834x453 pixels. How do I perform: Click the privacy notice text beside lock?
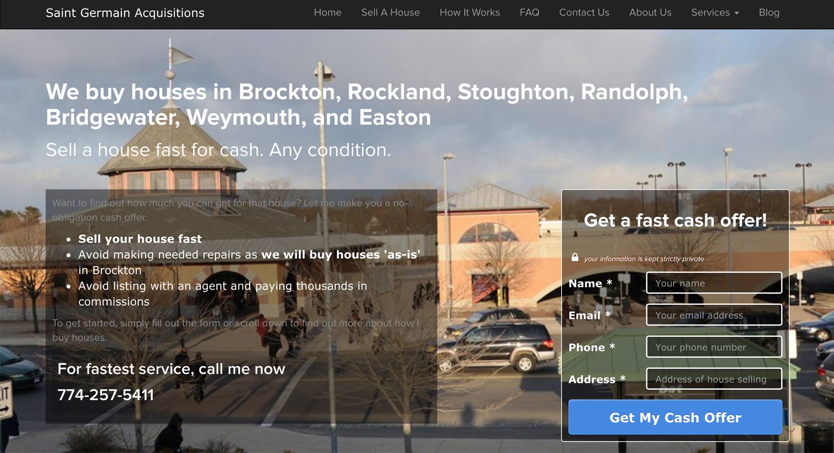[644, 259]
